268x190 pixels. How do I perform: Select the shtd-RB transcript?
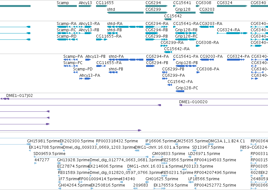pyautogui.click(x=112, y=33)
